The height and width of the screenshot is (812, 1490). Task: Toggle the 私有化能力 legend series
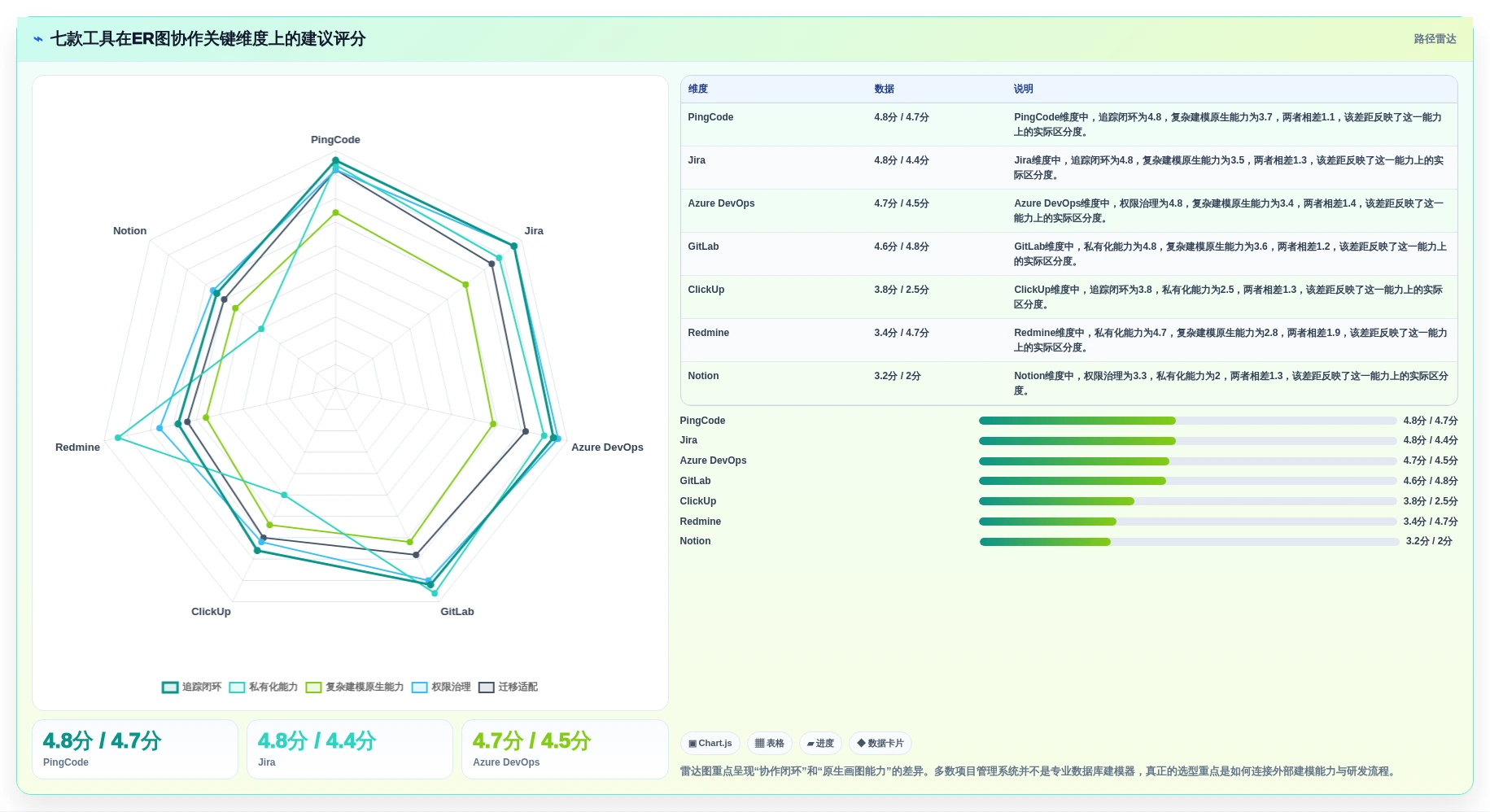(x=264, y=687)
